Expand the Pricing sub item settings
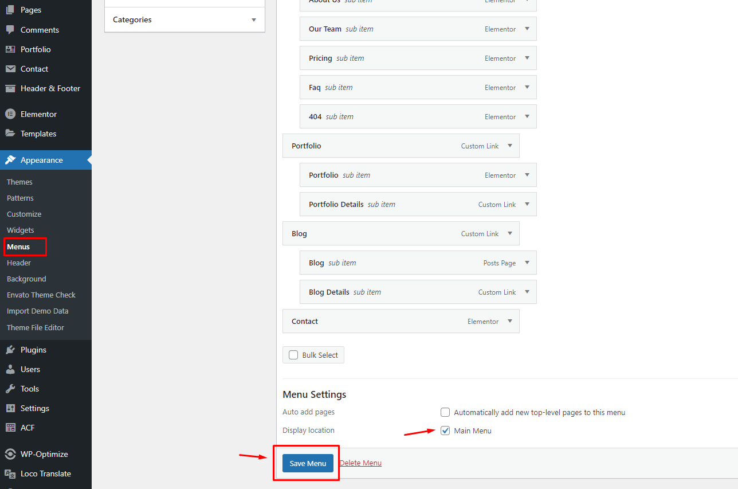The image size is (738, 489). click(x=527, y=58)
